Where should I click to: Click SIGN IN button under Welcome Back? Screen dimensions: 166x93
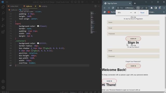click(109, 81)
